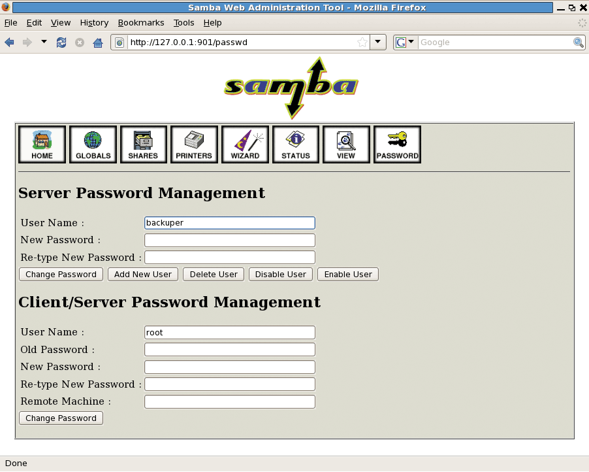Open the VIEW config icon
The height and width of the screenshot is (472, 589).
tap(346, 144)
